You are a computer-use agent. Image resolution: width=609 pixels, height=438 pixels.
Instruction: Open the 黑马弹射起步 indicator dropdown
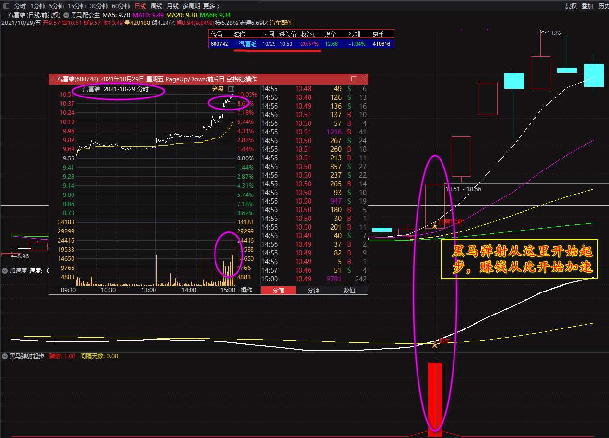(x=5, y=356)
